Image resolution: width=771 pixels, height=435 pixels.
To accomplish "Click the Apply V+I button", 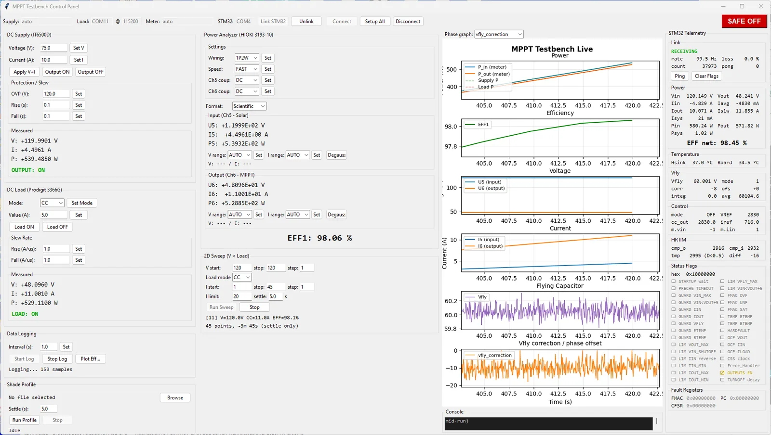I will coord(25,72).
